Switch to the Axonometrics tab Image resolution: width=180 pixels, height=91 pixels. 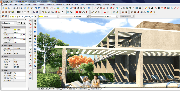[83, 89]
